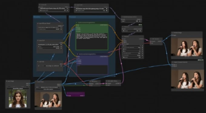Open weight dtype dropdown in Load Diffusion Model
206x113 pixels.
(50, 29)
